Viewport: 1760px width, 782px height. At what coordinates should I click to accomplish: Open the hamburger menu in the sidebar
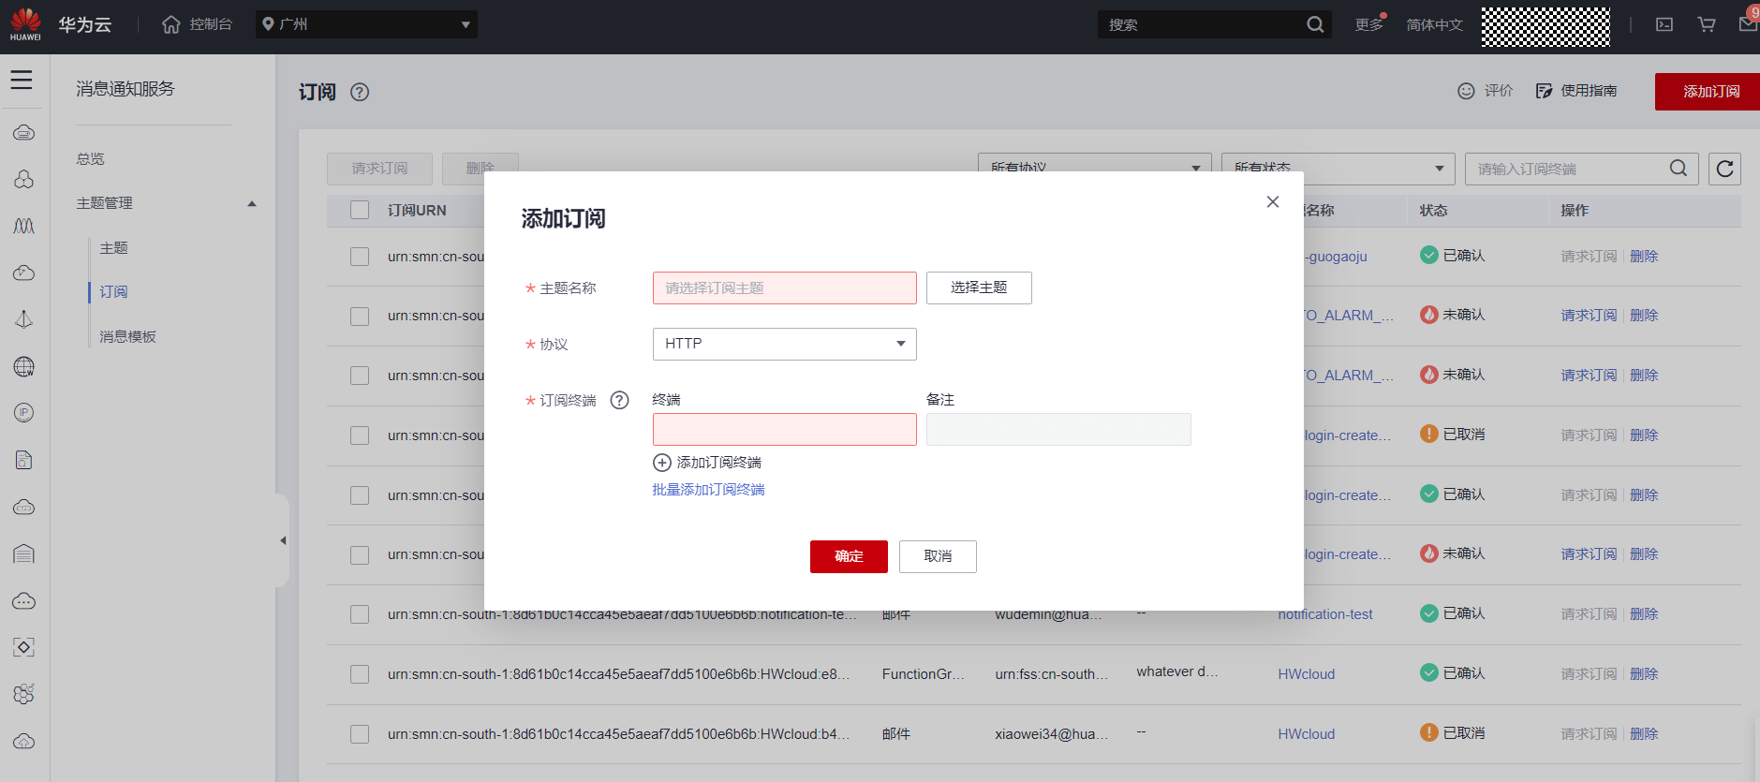click(x=22, y=81)
